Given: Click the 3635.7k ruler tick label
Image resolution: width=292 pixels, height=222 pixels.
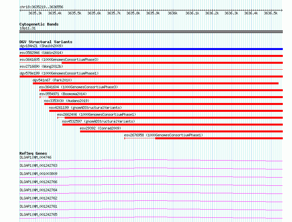Looking at the screenshot, I should click(x=114, y=13).
